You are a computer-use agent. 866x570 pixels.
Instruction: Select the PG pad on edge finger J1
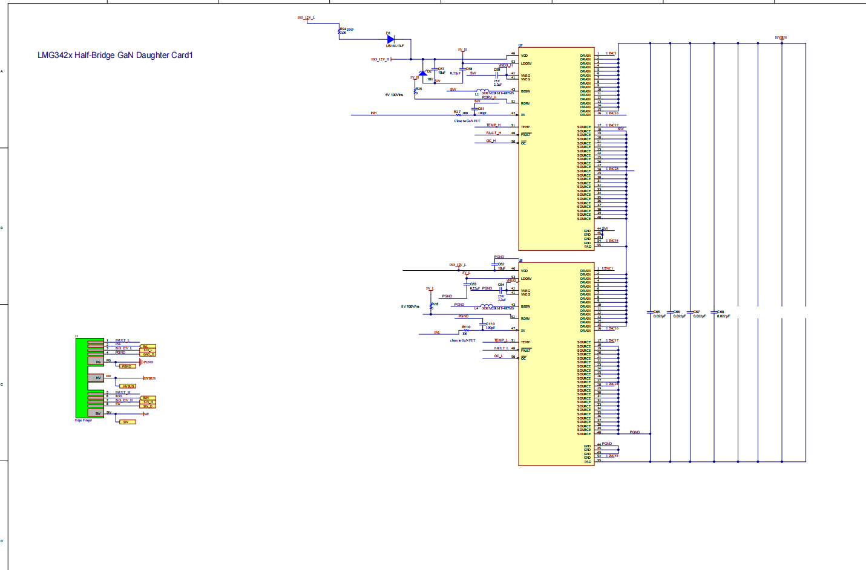click(96, 361)
